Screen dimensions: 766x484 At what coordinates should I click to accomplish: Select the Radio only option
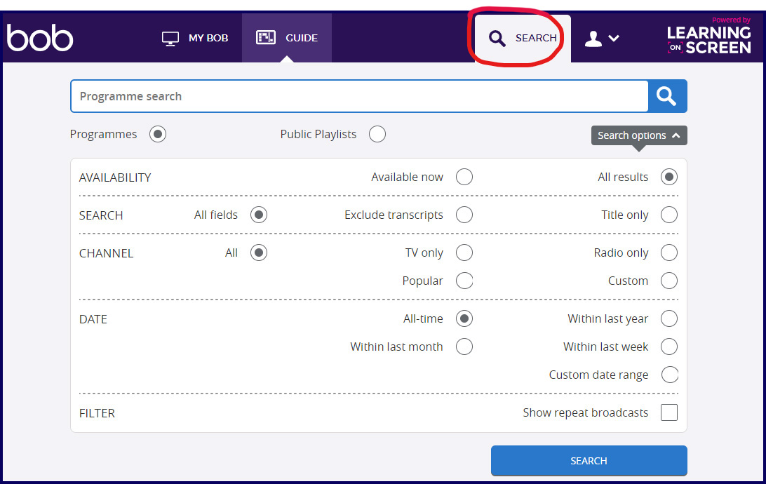pyautogui.click(x=668, y=253)
